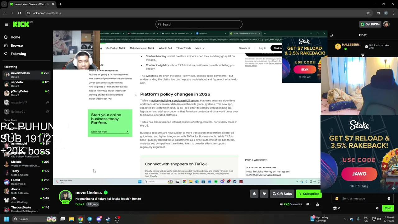
Task: Close the nevertheless Stream tab
Action: point(53,4)
